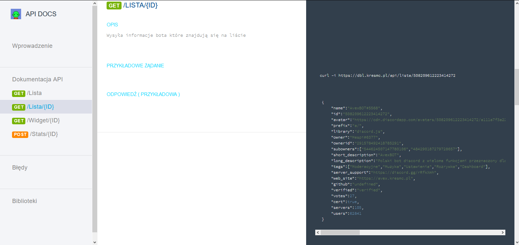Select the GET /Lista/{ID} sidebar entry
Viewport: 519px width, 245px height.
pyautogui.click(x=40, y=107)
